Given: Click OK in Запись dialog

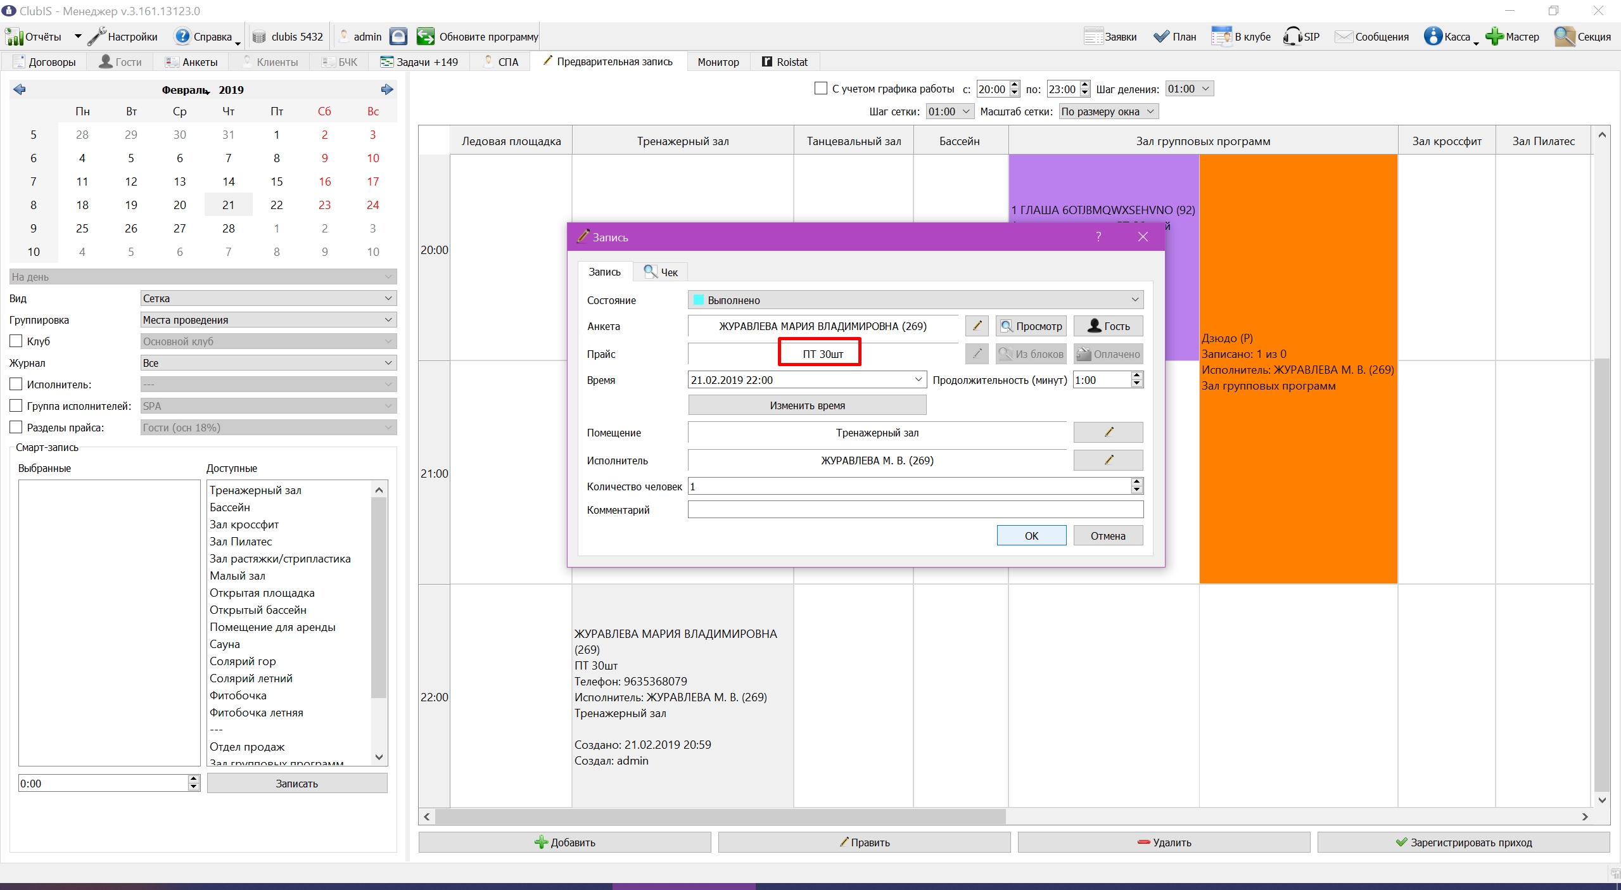Looking at the screenshot, I should click(1031, 536).
